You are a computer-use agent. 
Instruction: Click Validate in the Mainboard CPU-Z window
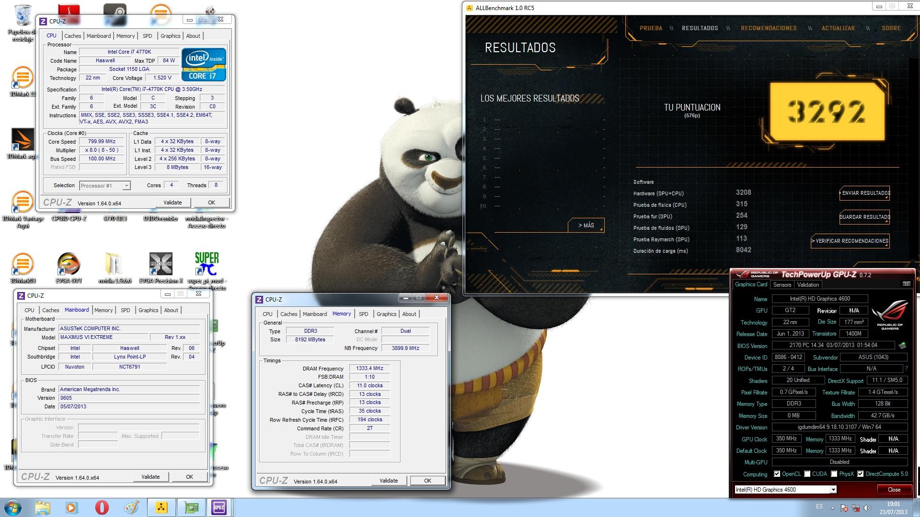click(150, 477)
